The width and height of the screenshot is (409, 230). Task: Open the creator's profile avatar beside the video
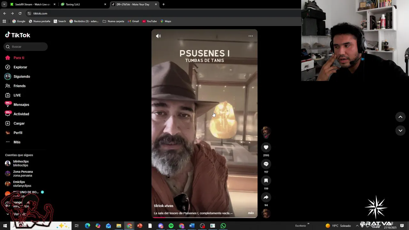[266, 131]
